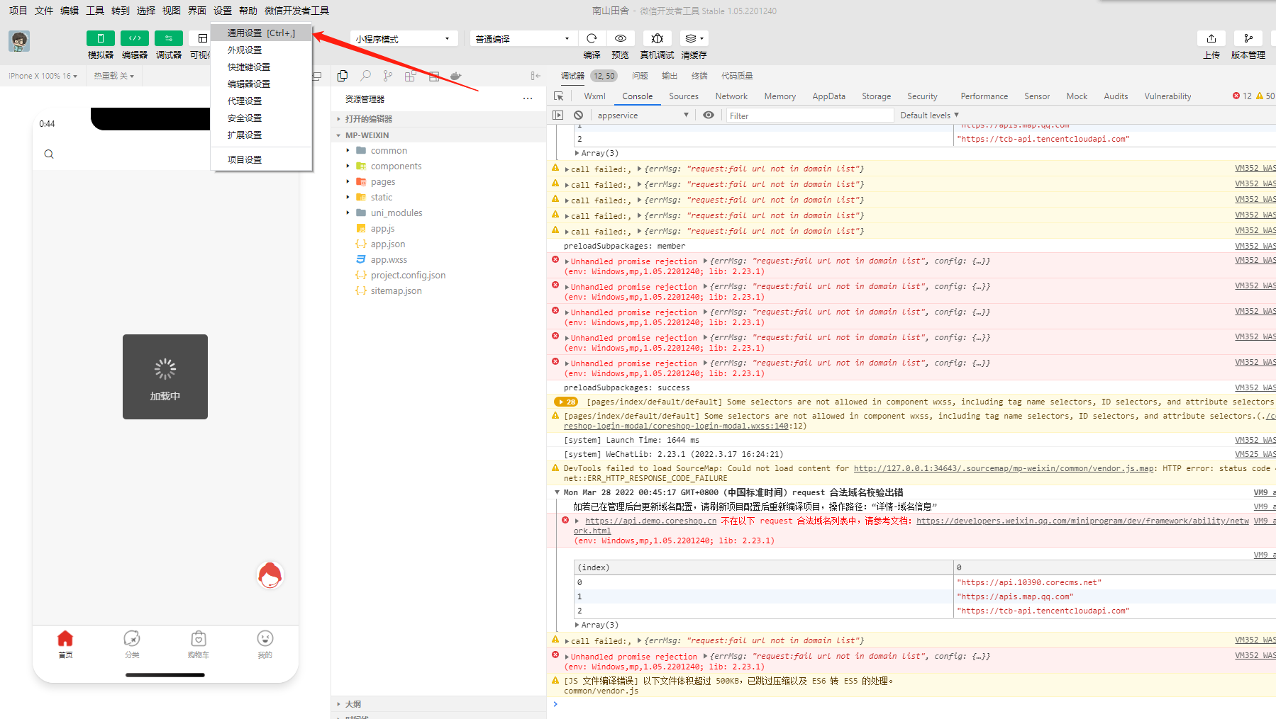Tap the floating customer service avatar
Viewport: 1276px width, 719px height.
[x=270, y=575]
